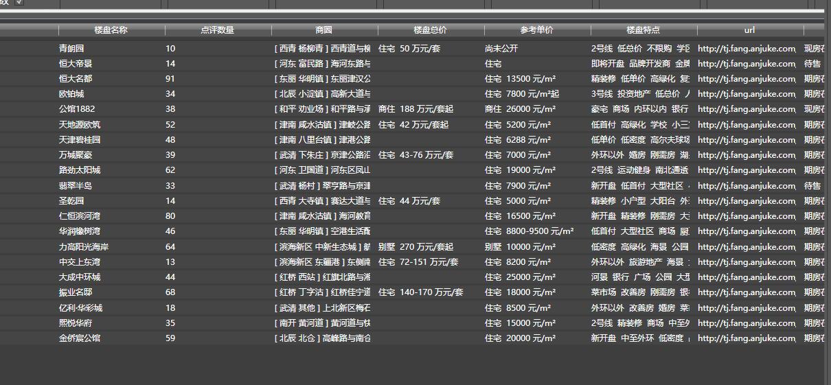Click the [和平 劝业场] district cell
This screenshot has width=831, height=385.
322,109
